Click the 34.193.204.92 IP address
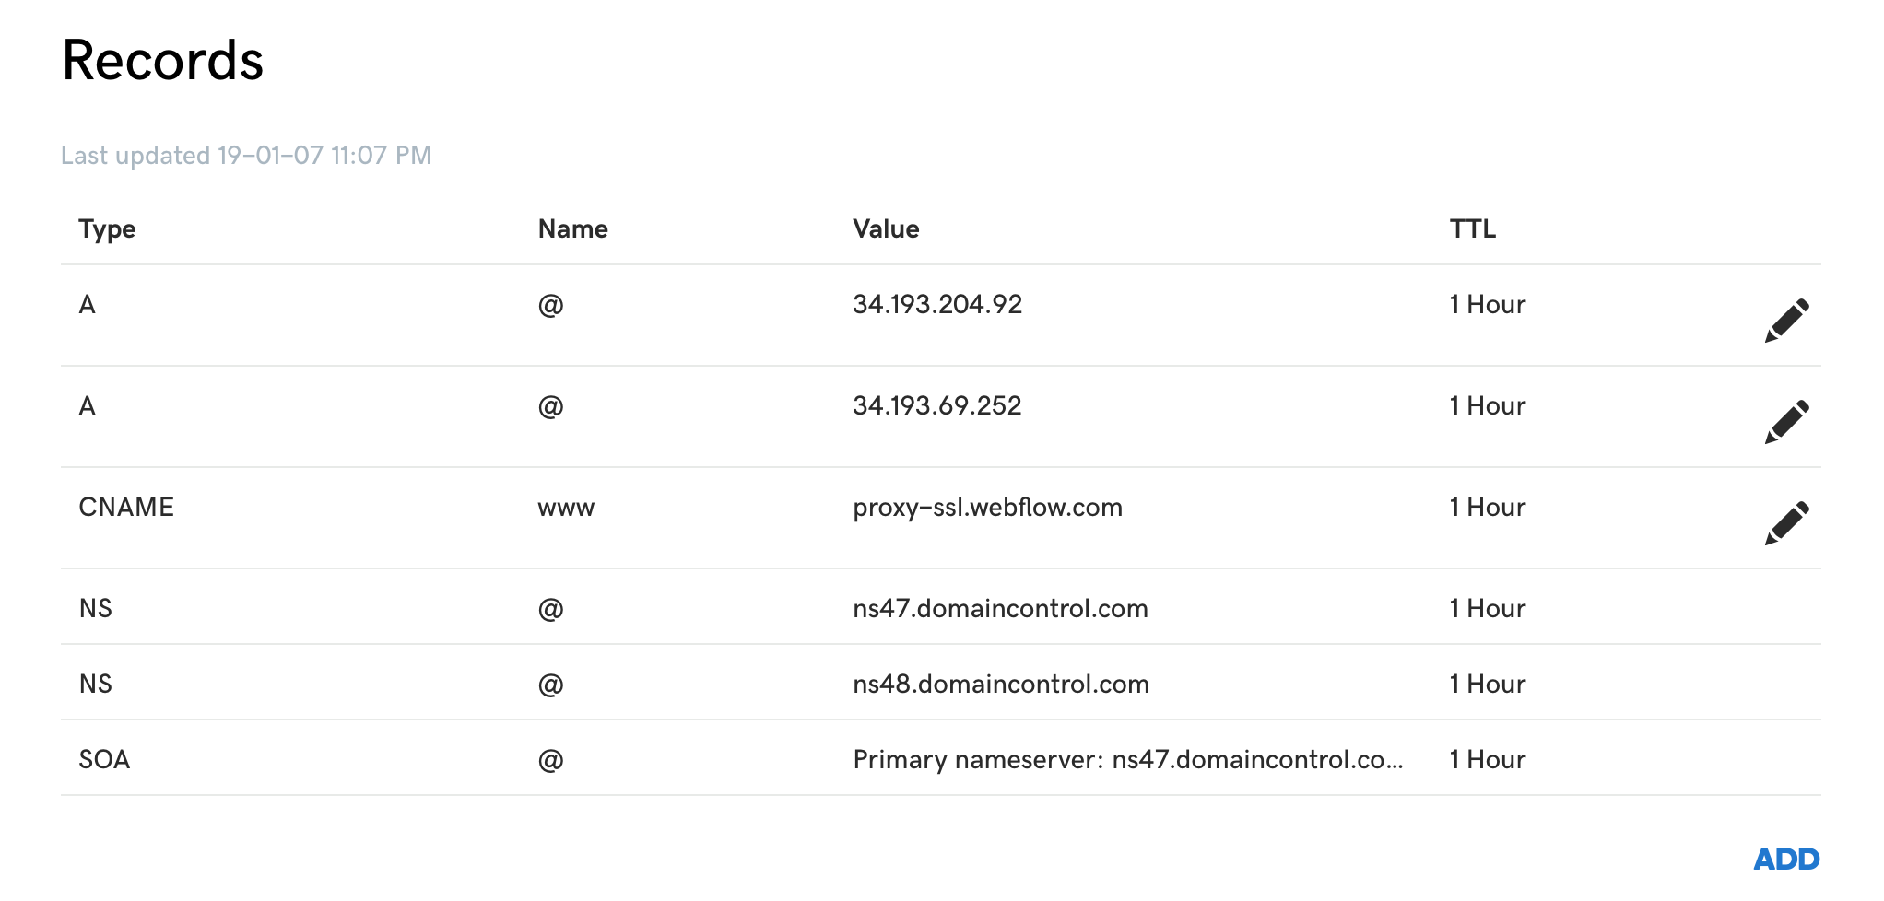The width and height of the screenshot is (1884, 901). 937,305
